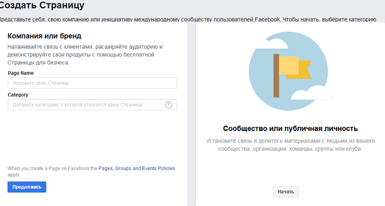
Task: Open the category help question-mark icon
Action: click(168, 105)
